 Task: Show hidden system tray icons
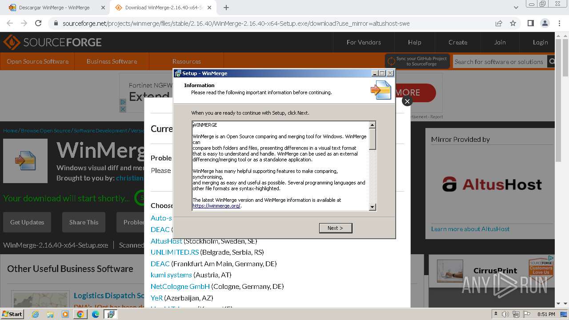(496, 314)
